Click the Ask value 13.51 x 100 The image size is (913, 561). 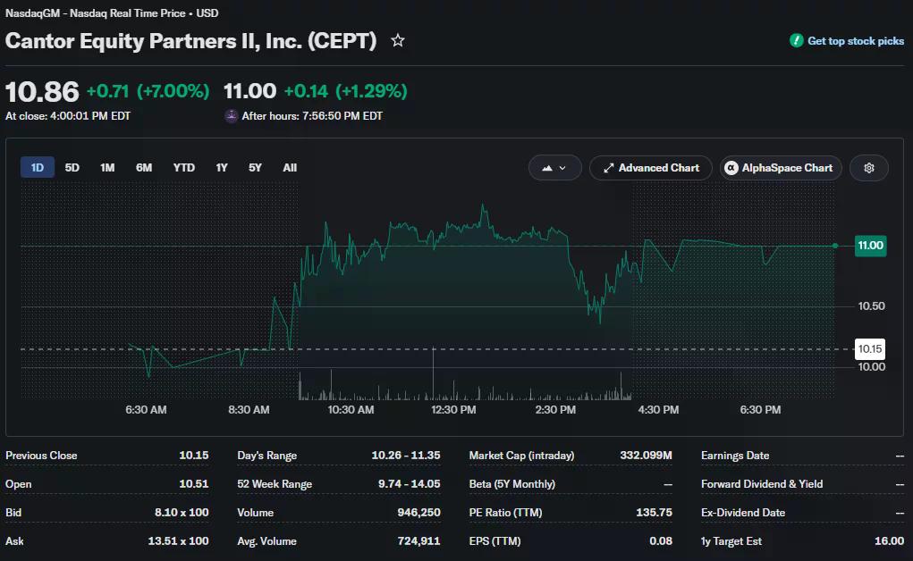point(178,540)
